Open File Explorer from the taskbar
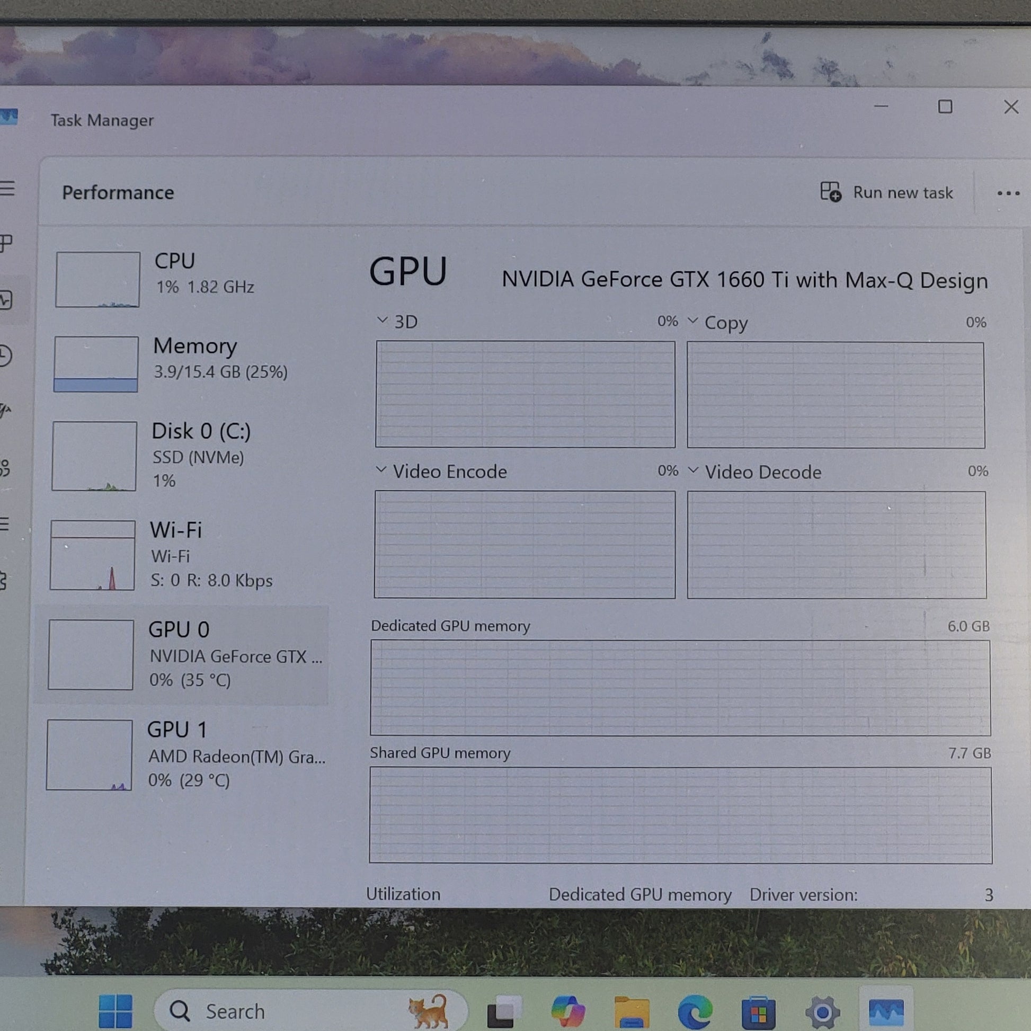 tap(632, 1011)
